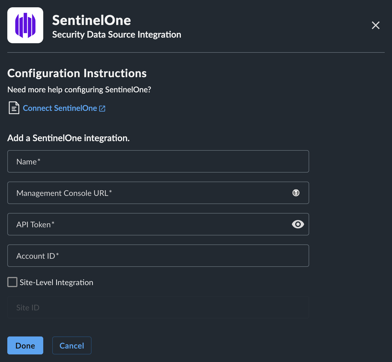Click the SentinelOne title text
Image resolution: width=392 pixels, height=362 pixels.
[92, 20]
